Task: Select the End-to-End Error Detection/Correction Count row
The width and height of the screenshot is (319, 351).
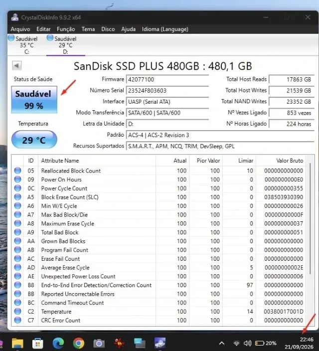Action: [x=159, y=285]
